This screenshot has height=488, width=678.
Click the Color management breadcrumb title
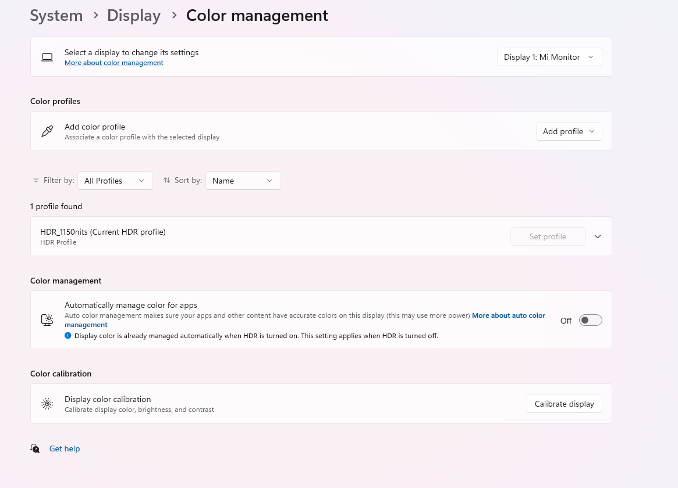257,16
